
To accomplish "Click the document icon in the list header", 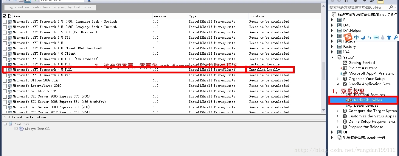I will tap(10, 16).
